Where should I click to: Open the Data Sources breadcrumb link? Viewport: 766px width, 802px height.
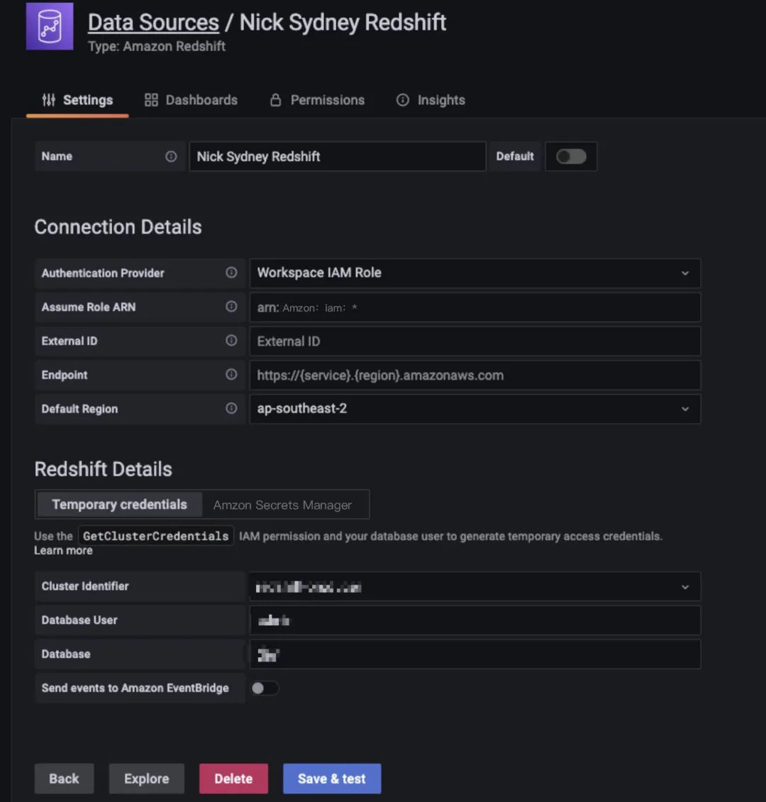[x=153, y=23]
